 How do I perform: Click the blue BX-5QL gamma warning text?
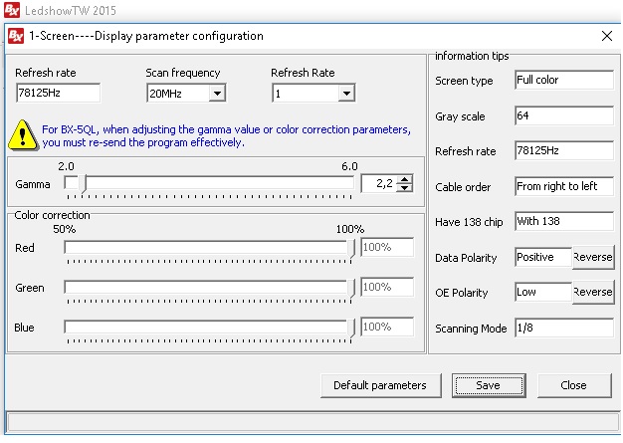[227, 135]
